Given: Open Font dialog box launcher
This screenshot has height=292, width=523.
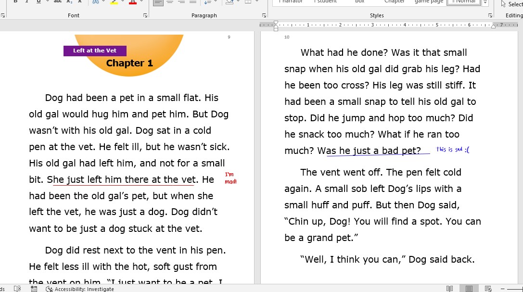Looking at the screenshot, I should point(145,15).
